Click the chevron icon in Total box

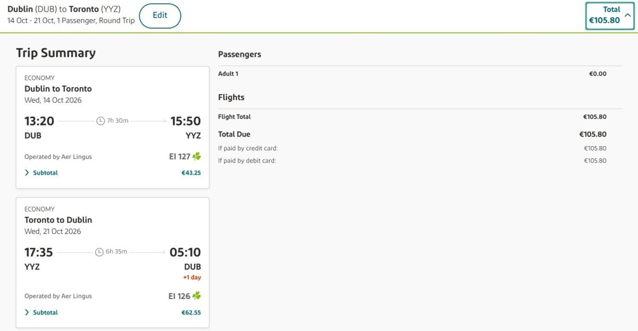click(628, 15)
